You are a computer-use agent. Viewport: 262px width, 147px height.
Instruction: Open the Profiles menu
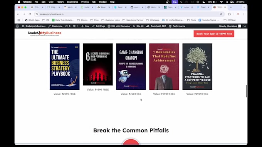(85, 2)
